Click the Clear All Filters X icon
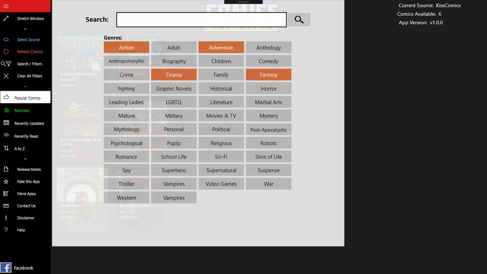This screenshot has width=487, height=274. pyautogui.click(x=6, y=76)
